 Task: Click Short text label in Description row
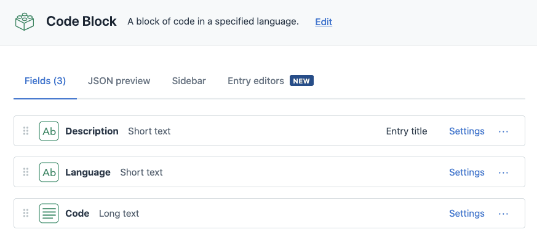(149, 131)
